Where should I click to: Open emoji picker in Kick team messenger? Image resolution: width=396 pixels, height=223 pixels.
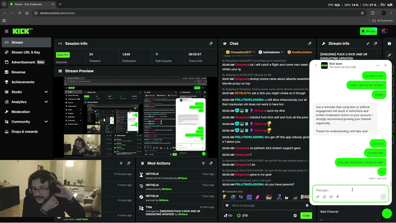[324, 197]
